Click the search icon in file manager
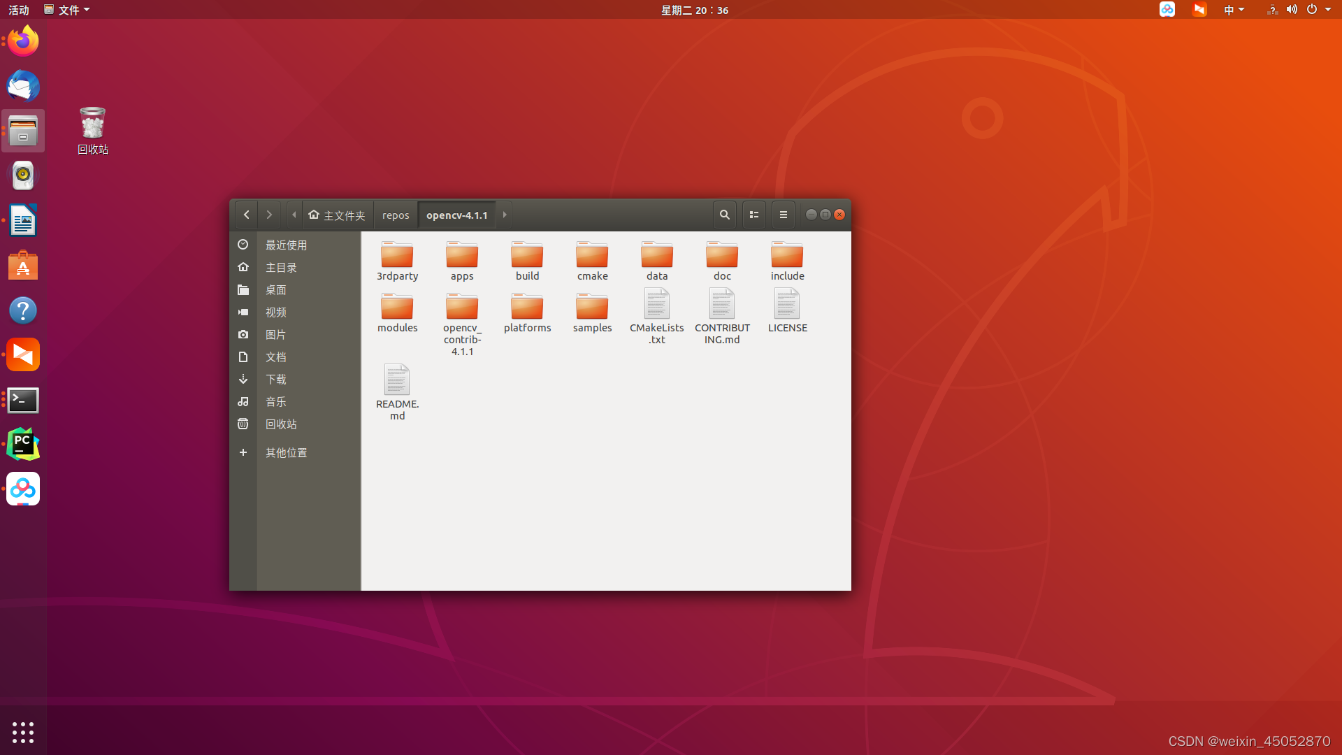This screenshot has width=1342, height=755. click(x=724, y=215)
